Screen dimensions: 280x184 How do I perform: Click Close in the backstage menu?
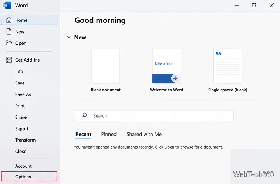point(21,152)
